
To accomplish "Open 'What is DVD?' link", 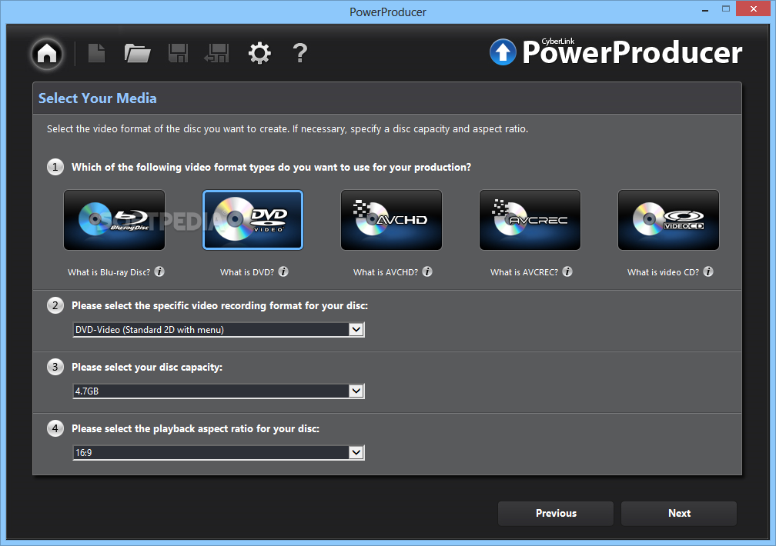I will pyautogui.click(x=247, y=272).
